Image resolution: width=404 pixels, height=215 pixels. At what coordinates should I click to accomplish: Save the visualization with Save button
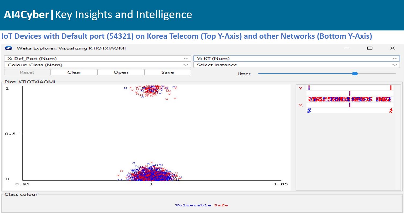pos(168,72)
